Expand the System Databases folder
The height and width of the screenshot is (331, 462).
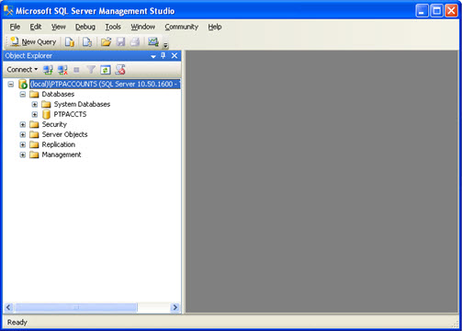(x=35, y=104)
